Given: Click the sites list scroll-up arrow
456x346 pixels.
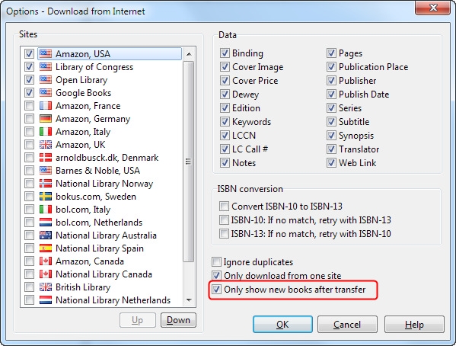Looking at the screenshot, I should tap(189, 54).
